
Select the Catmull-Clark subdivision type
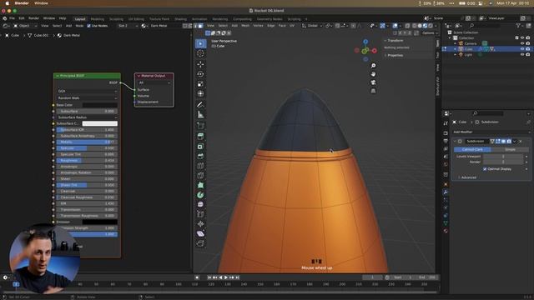pos(472,149)
